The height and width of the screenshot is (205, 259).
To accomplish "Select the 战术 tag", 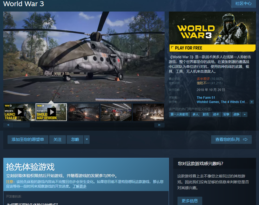I will click(x=216, y=114).
